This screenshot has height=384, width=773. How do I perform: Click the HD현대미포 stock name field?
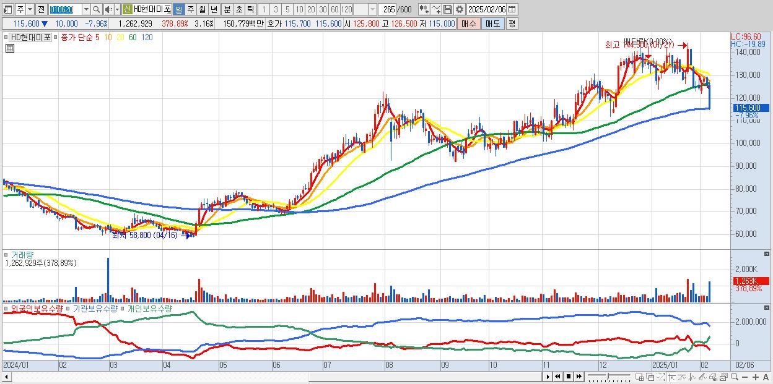click(x=152, y=9)
